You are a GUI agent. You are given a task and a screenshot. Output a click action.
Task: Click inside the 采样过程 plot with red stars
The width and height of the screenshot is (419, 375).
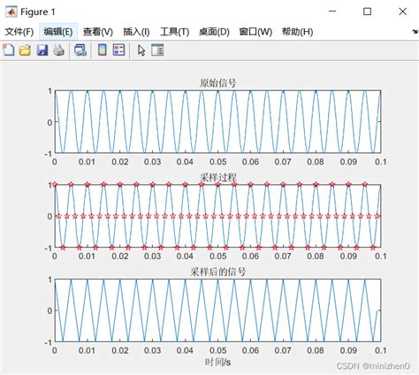point(217,216)
